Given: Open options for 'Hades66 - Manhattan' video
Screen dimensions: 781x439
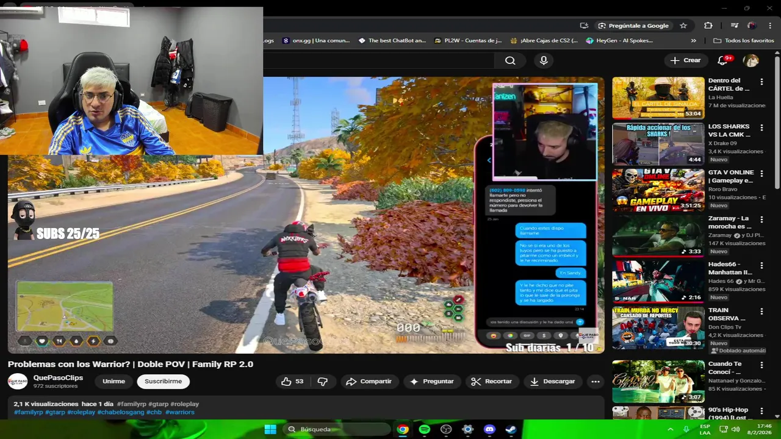Looking at the screenshot, I should (x=761, y=266).
